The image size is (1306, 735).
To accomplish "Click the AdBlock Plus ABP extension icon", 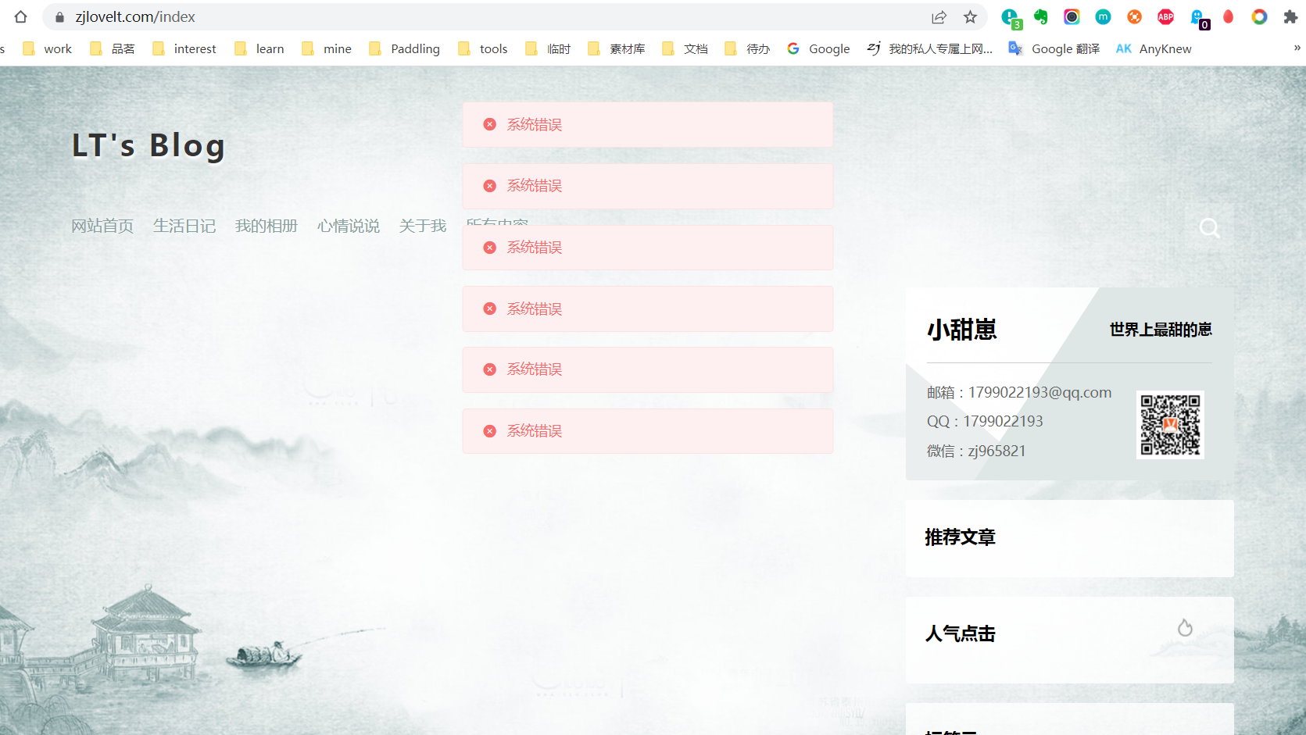I will (x=1165, y=16).
